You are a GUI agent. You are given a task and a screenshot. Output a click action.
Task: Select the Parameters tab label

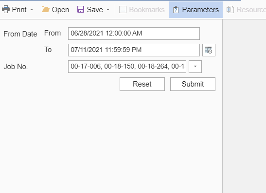200,10
